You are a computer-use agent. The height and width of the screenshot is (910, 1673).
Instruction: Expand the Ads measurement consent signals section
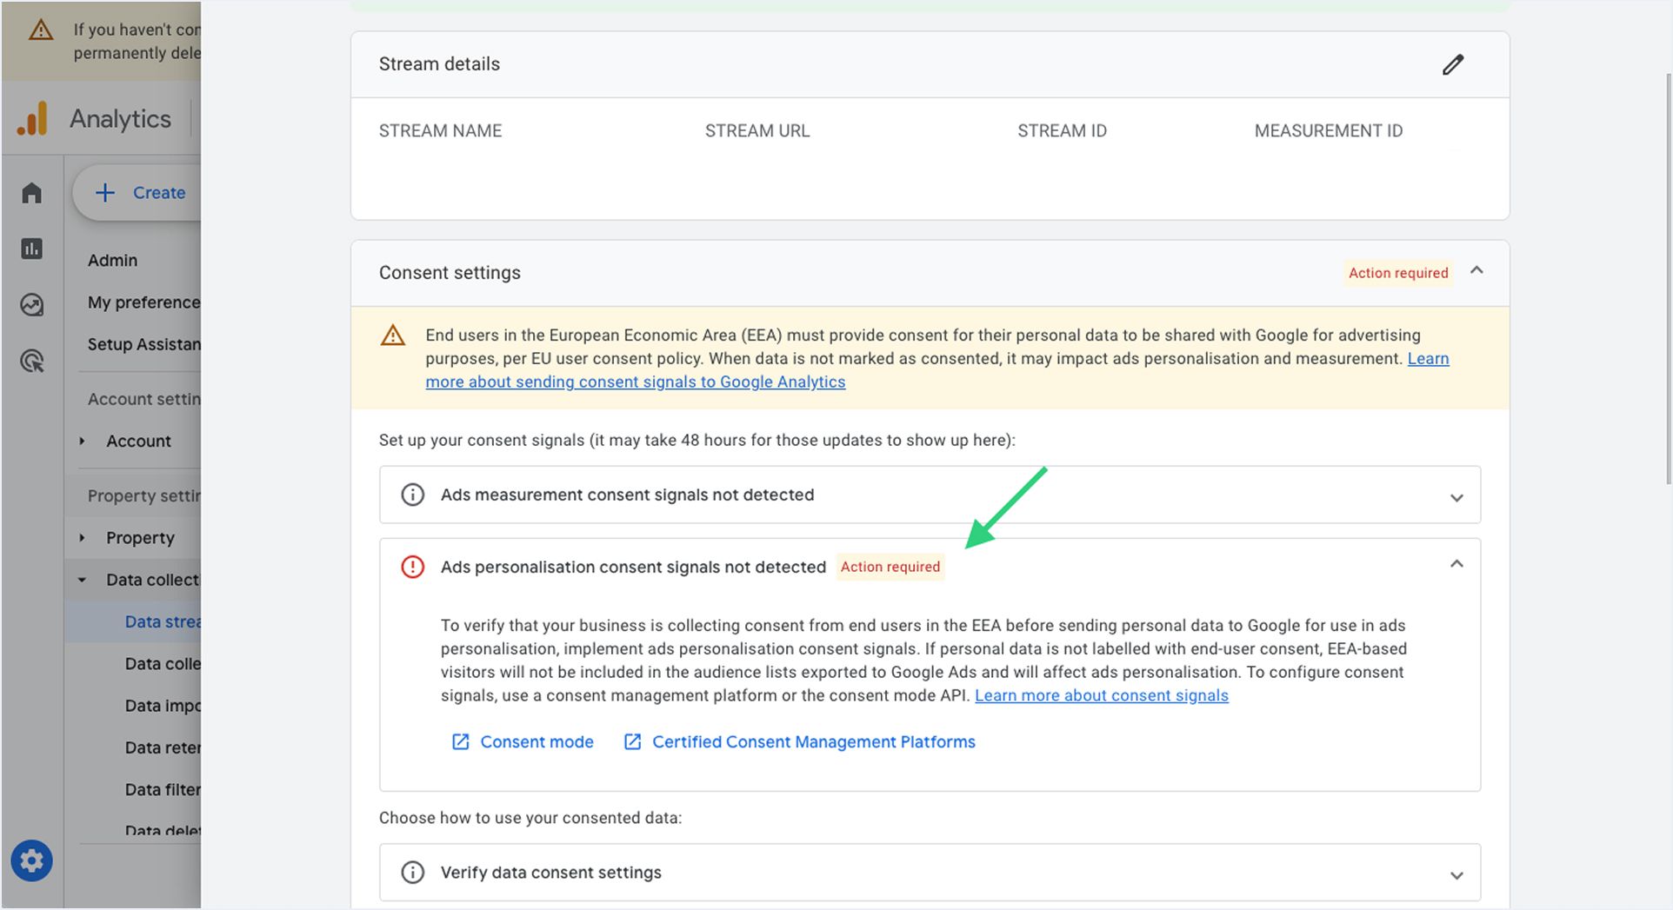coord(1456,498)
